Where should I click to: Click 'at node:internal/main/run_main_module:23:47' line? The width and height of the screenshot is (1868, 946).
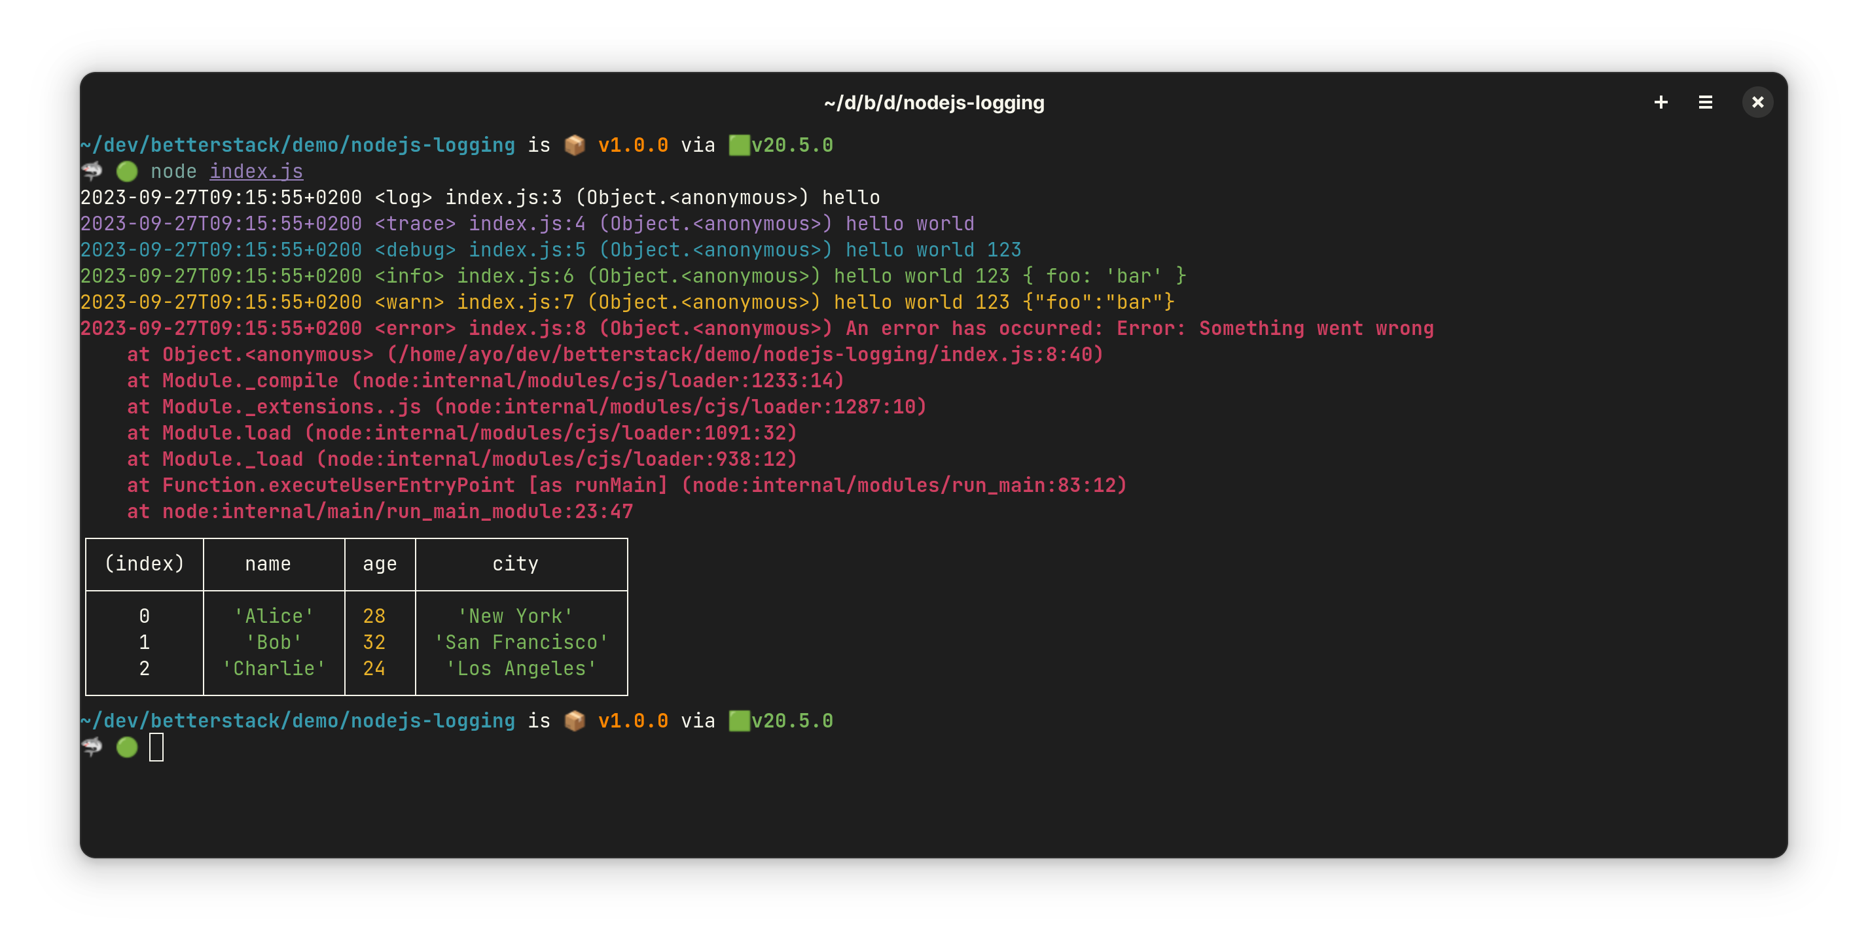click(380, 510)
